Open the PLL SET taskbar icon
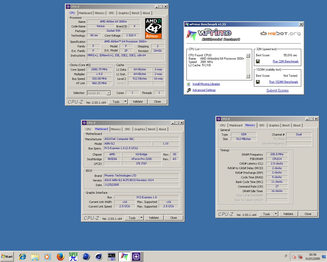This screenshot has height=262, width=327. pyautogui.click(x=111, y=257)
